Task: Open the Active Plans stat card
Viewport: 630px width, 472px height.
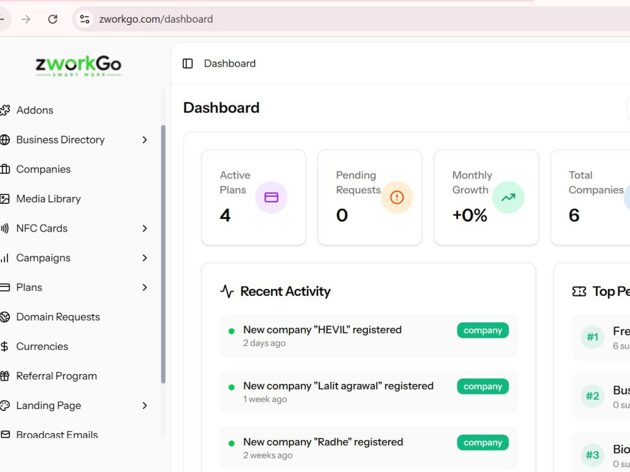Action: [x=253, y=198]
